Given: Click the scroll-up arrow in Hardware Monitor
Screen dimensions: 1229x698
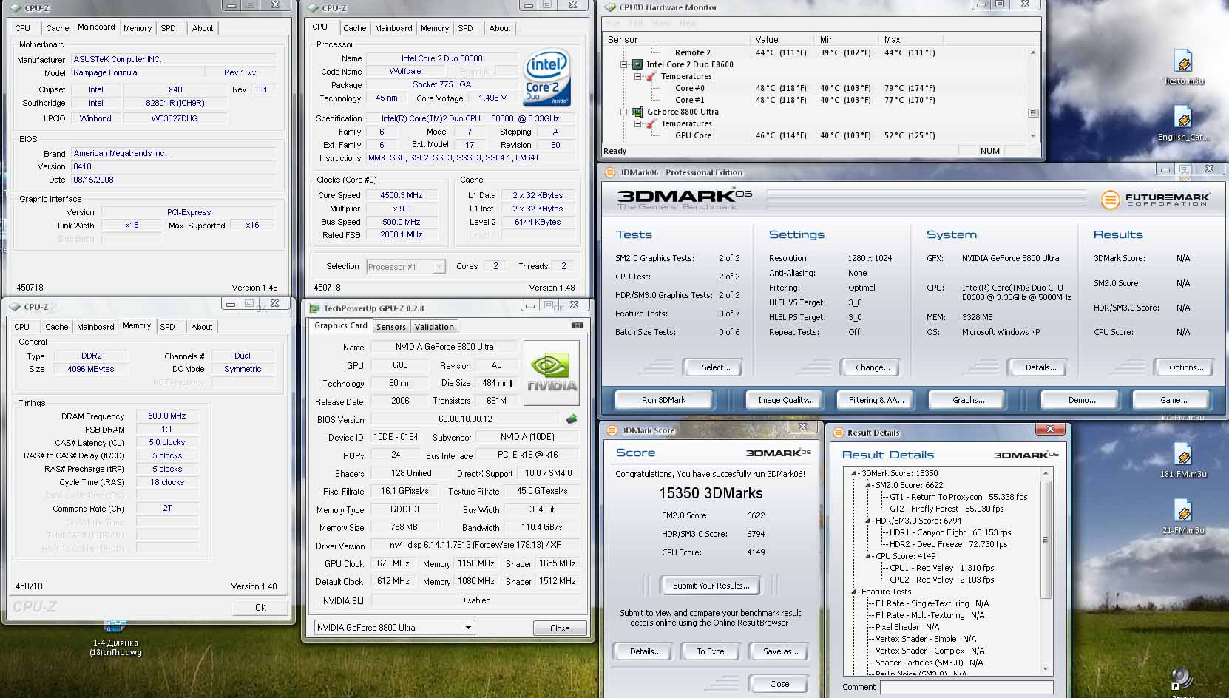Looking at the screenshot, I should point(1033,52).
